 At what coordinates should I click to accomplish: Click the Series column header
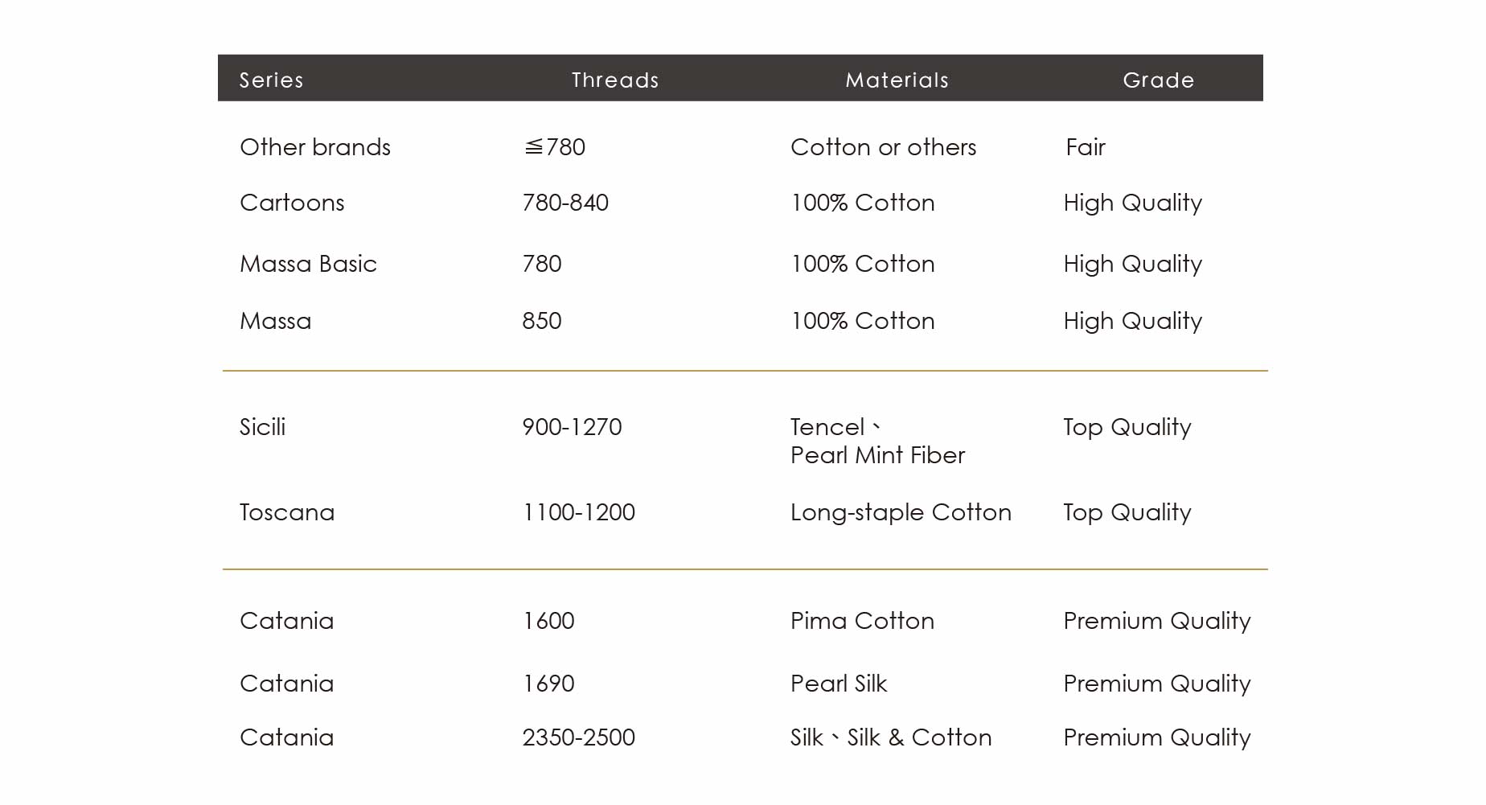(x=272, y=80)
